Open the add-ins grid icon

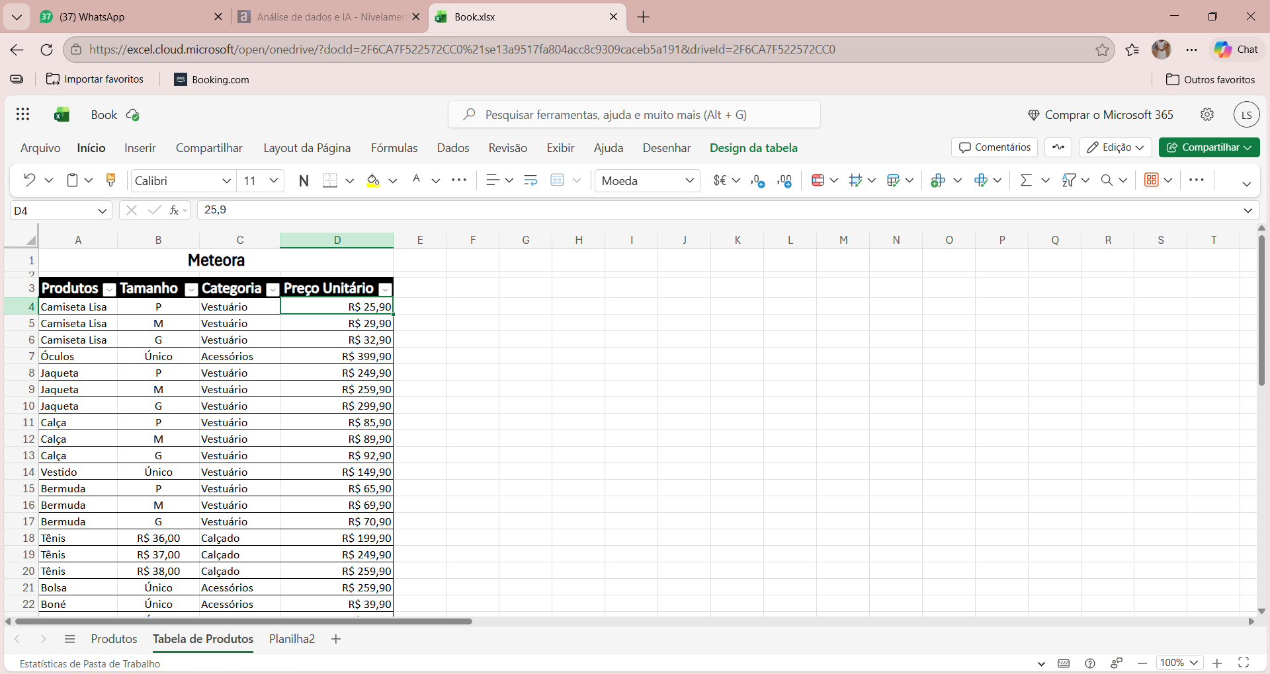tap(1152, 180)
